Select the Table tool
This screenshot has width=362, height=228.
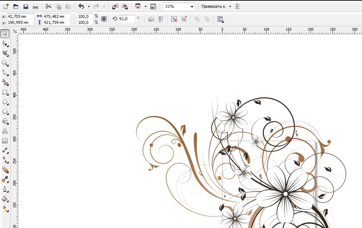point(5,141)
